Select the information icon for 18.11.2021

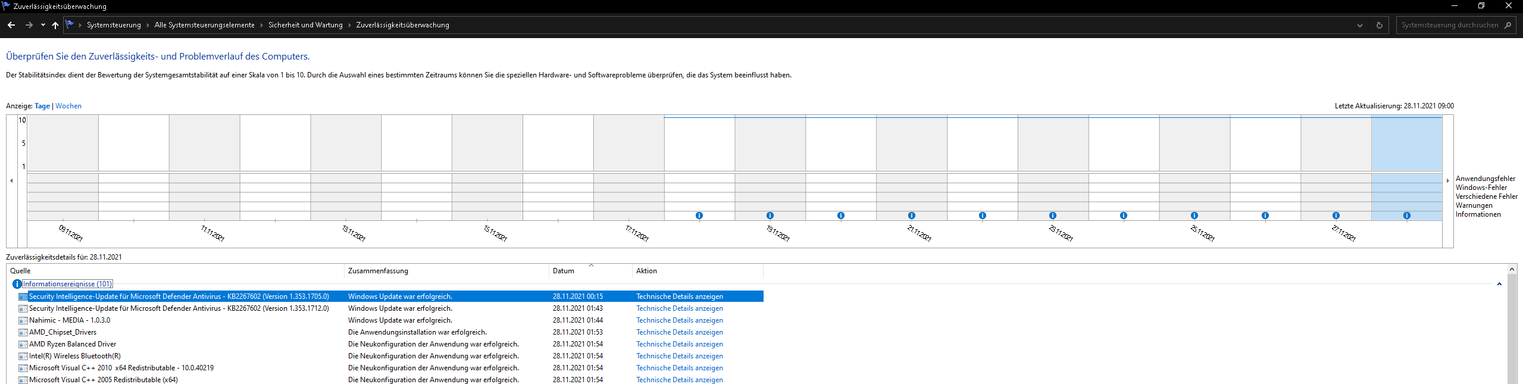[x=699, y=216]
